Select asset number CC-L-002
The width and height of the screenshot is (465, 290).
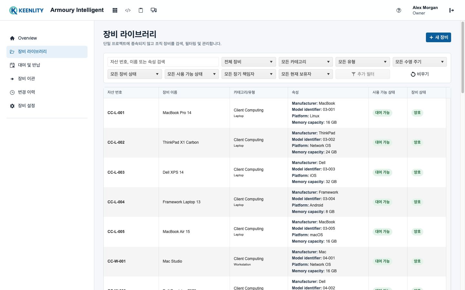click(x=116, y=142)
